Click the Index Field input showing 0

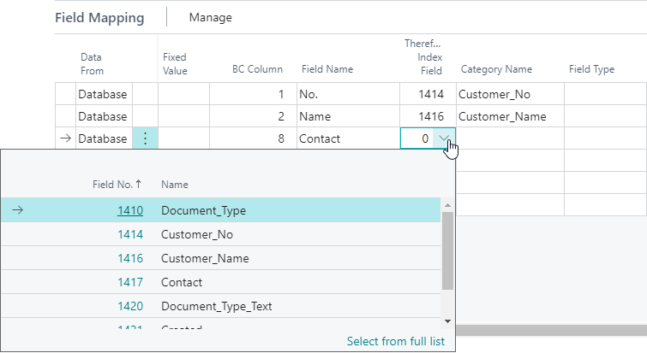click(x=418, y=138)
